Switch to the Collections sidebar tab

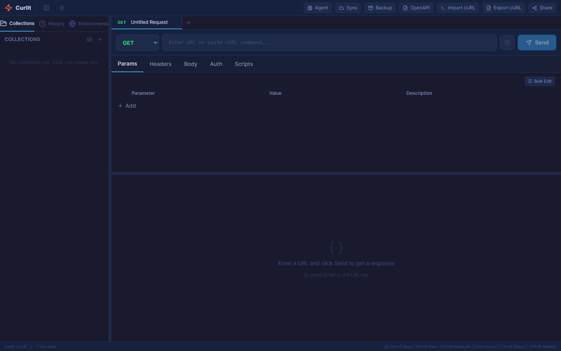(x=17, y=23)
